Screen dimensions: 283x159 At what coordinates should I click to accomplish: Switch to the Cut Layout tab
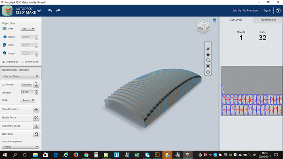236,20
